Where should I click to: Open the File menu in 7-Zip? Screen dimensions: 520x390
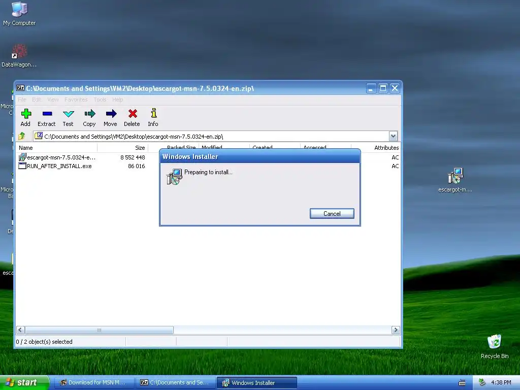click(x=22, y=100)
